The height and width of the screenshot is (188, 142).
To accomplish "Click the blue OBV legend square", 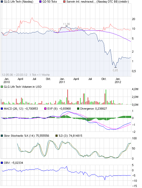I will 2,163.
